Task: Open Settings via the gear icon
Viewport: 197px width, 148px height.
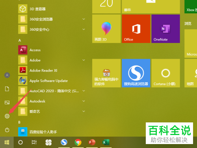Action: pos(7,116)
